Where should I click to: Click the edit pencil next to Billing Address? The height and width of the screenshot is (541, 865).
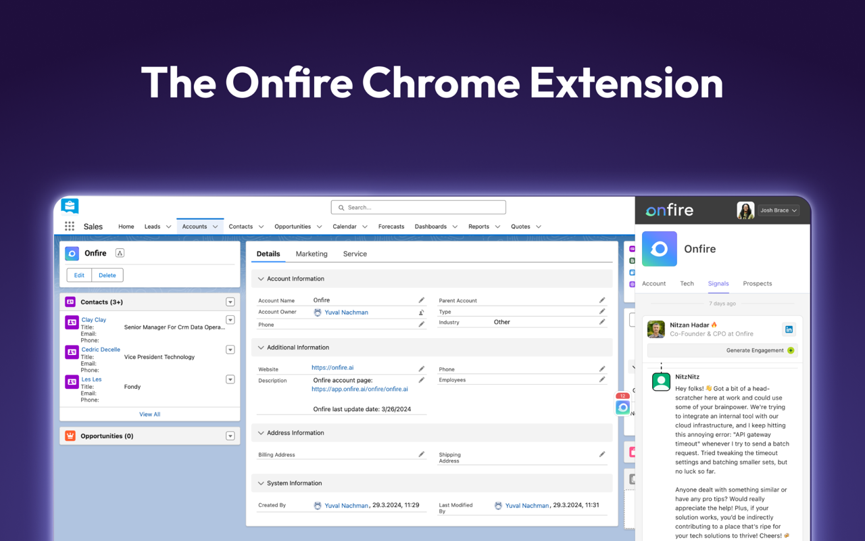pos(422,453)
